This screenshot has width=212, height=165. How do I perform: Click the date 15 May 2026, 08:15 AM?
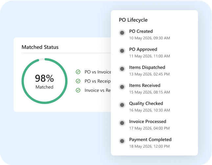tap(150, 92)
